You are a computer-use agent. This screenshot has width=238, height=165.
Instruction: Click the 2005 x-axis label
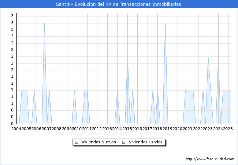tap(26, 129)
